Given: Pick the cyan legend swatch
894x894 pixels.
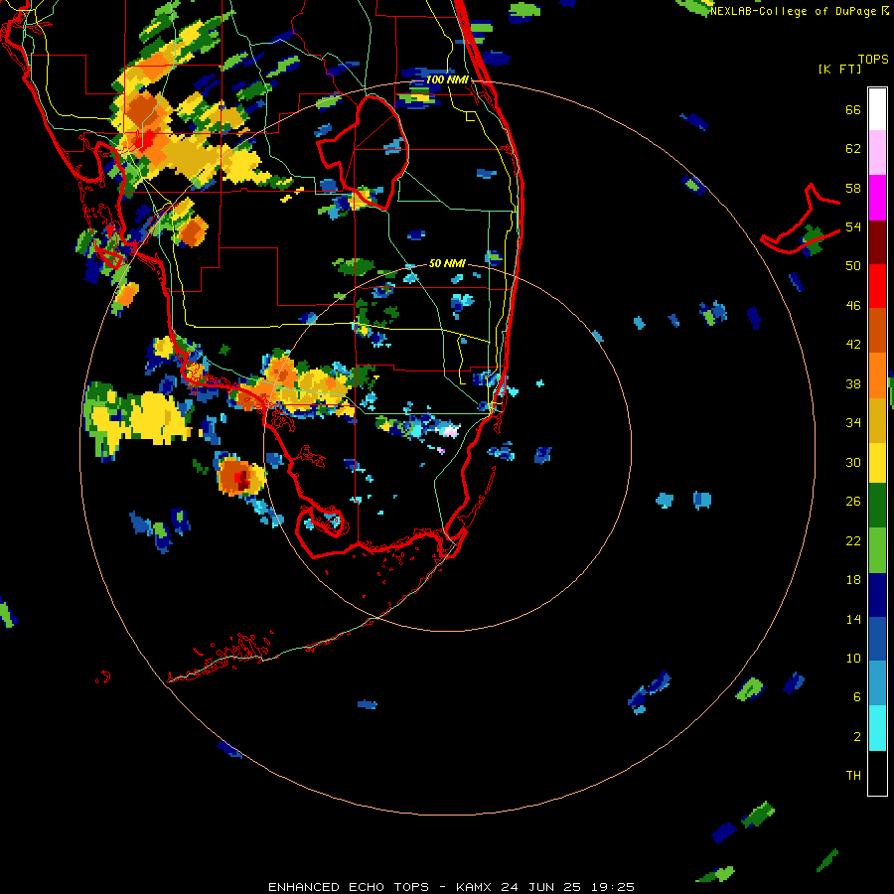Looking at the screenshot, I should (877, 728).
